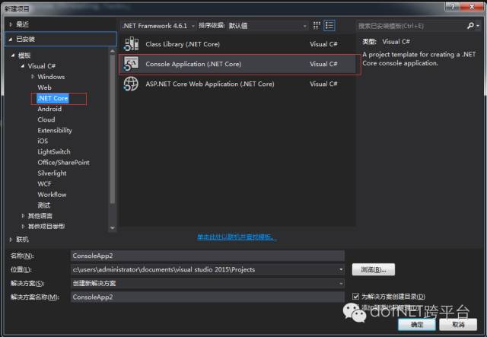
Task: Select the Cloud template category
Action: point(46,119)
